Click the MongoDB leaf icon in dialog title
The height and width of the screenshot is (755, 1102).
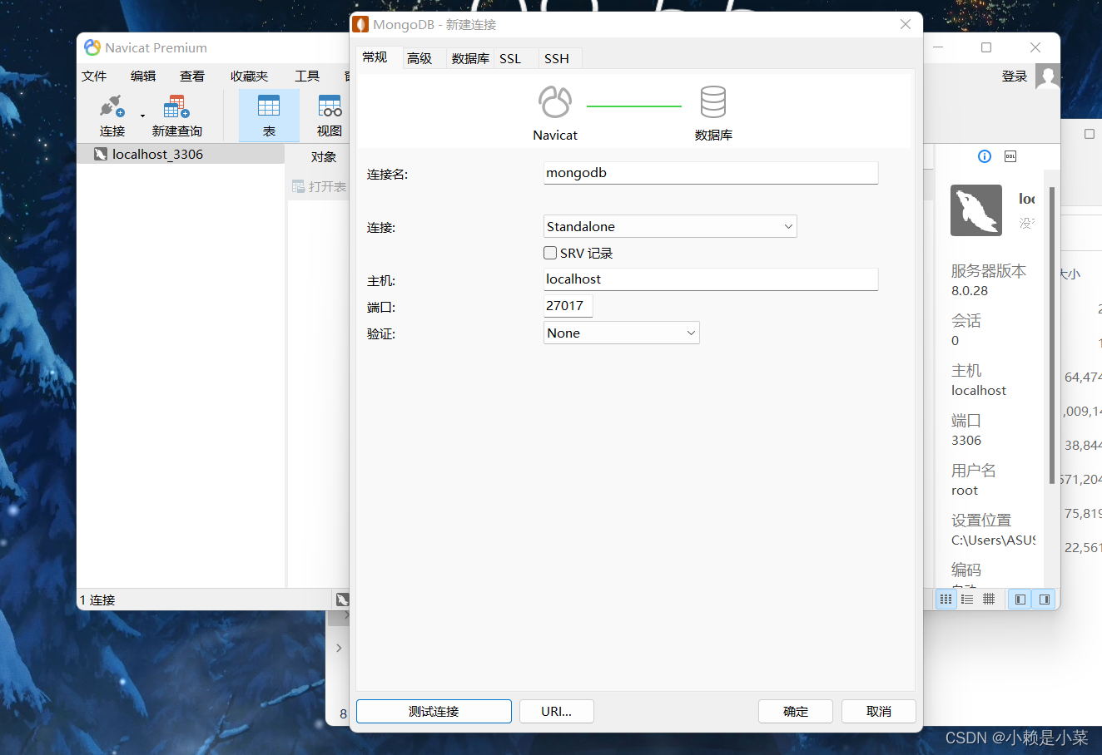point(360,24)
